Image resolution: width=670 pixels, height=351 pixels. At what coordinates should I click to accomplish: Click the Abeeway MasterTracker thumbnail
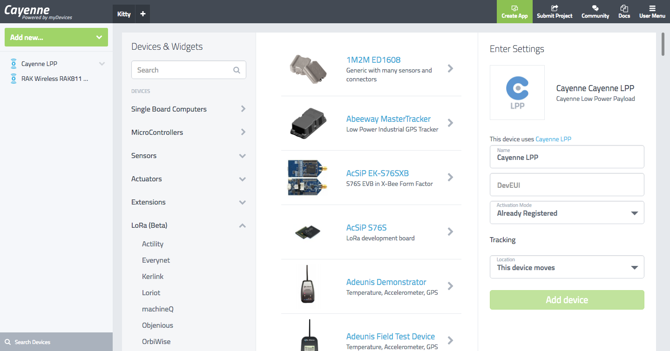click(308, 122)
